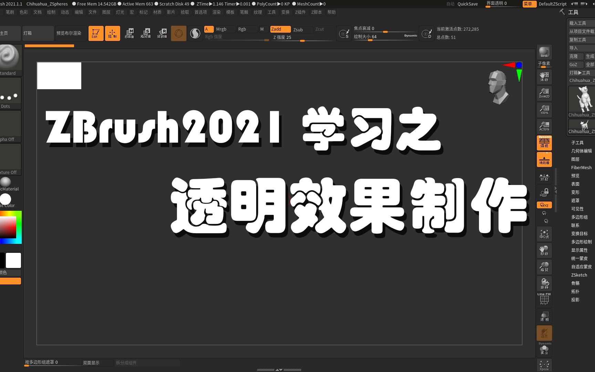Toggle Transparency (透明) display

point(544,316)
